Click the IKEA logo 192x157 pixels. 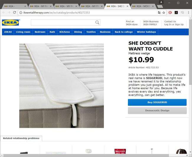coord(11,22)
